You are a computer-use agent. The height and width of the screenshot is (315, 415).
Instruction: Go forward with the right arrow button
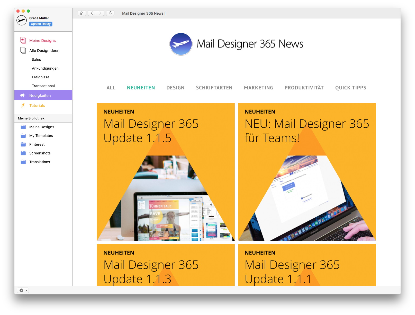coord(100,13)
